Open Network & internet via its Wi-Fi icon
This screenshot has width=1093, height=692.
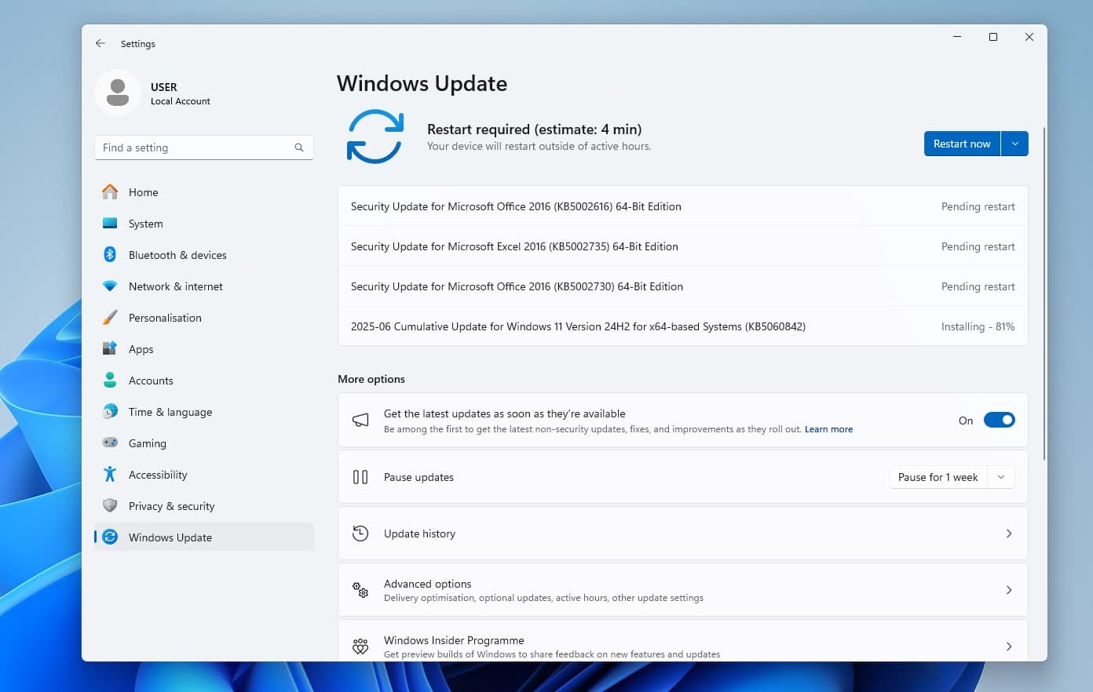tap(110, 286)
